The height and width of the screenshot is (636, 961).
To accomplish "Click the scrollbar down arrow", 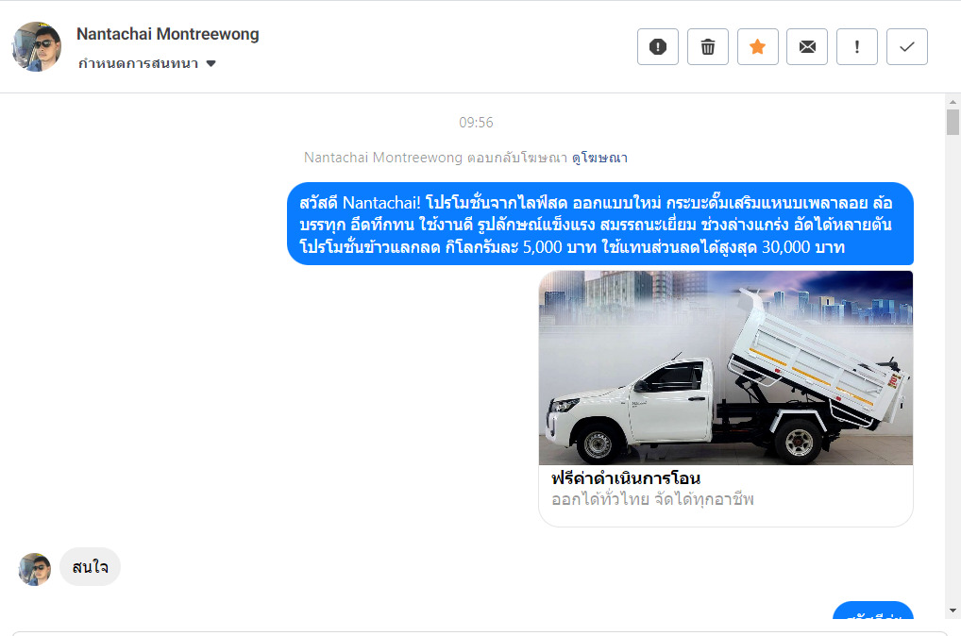I will [x=953, y=611].
